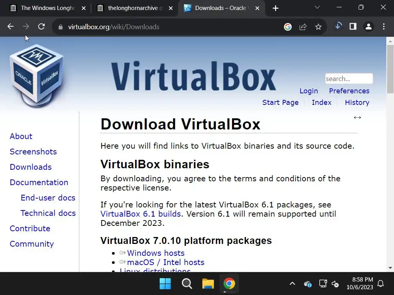The width and height of the screenshot is (394, 295).
Task: Click the muted volume tray icon
Action: pyautogui.click(x=335, y=284)
